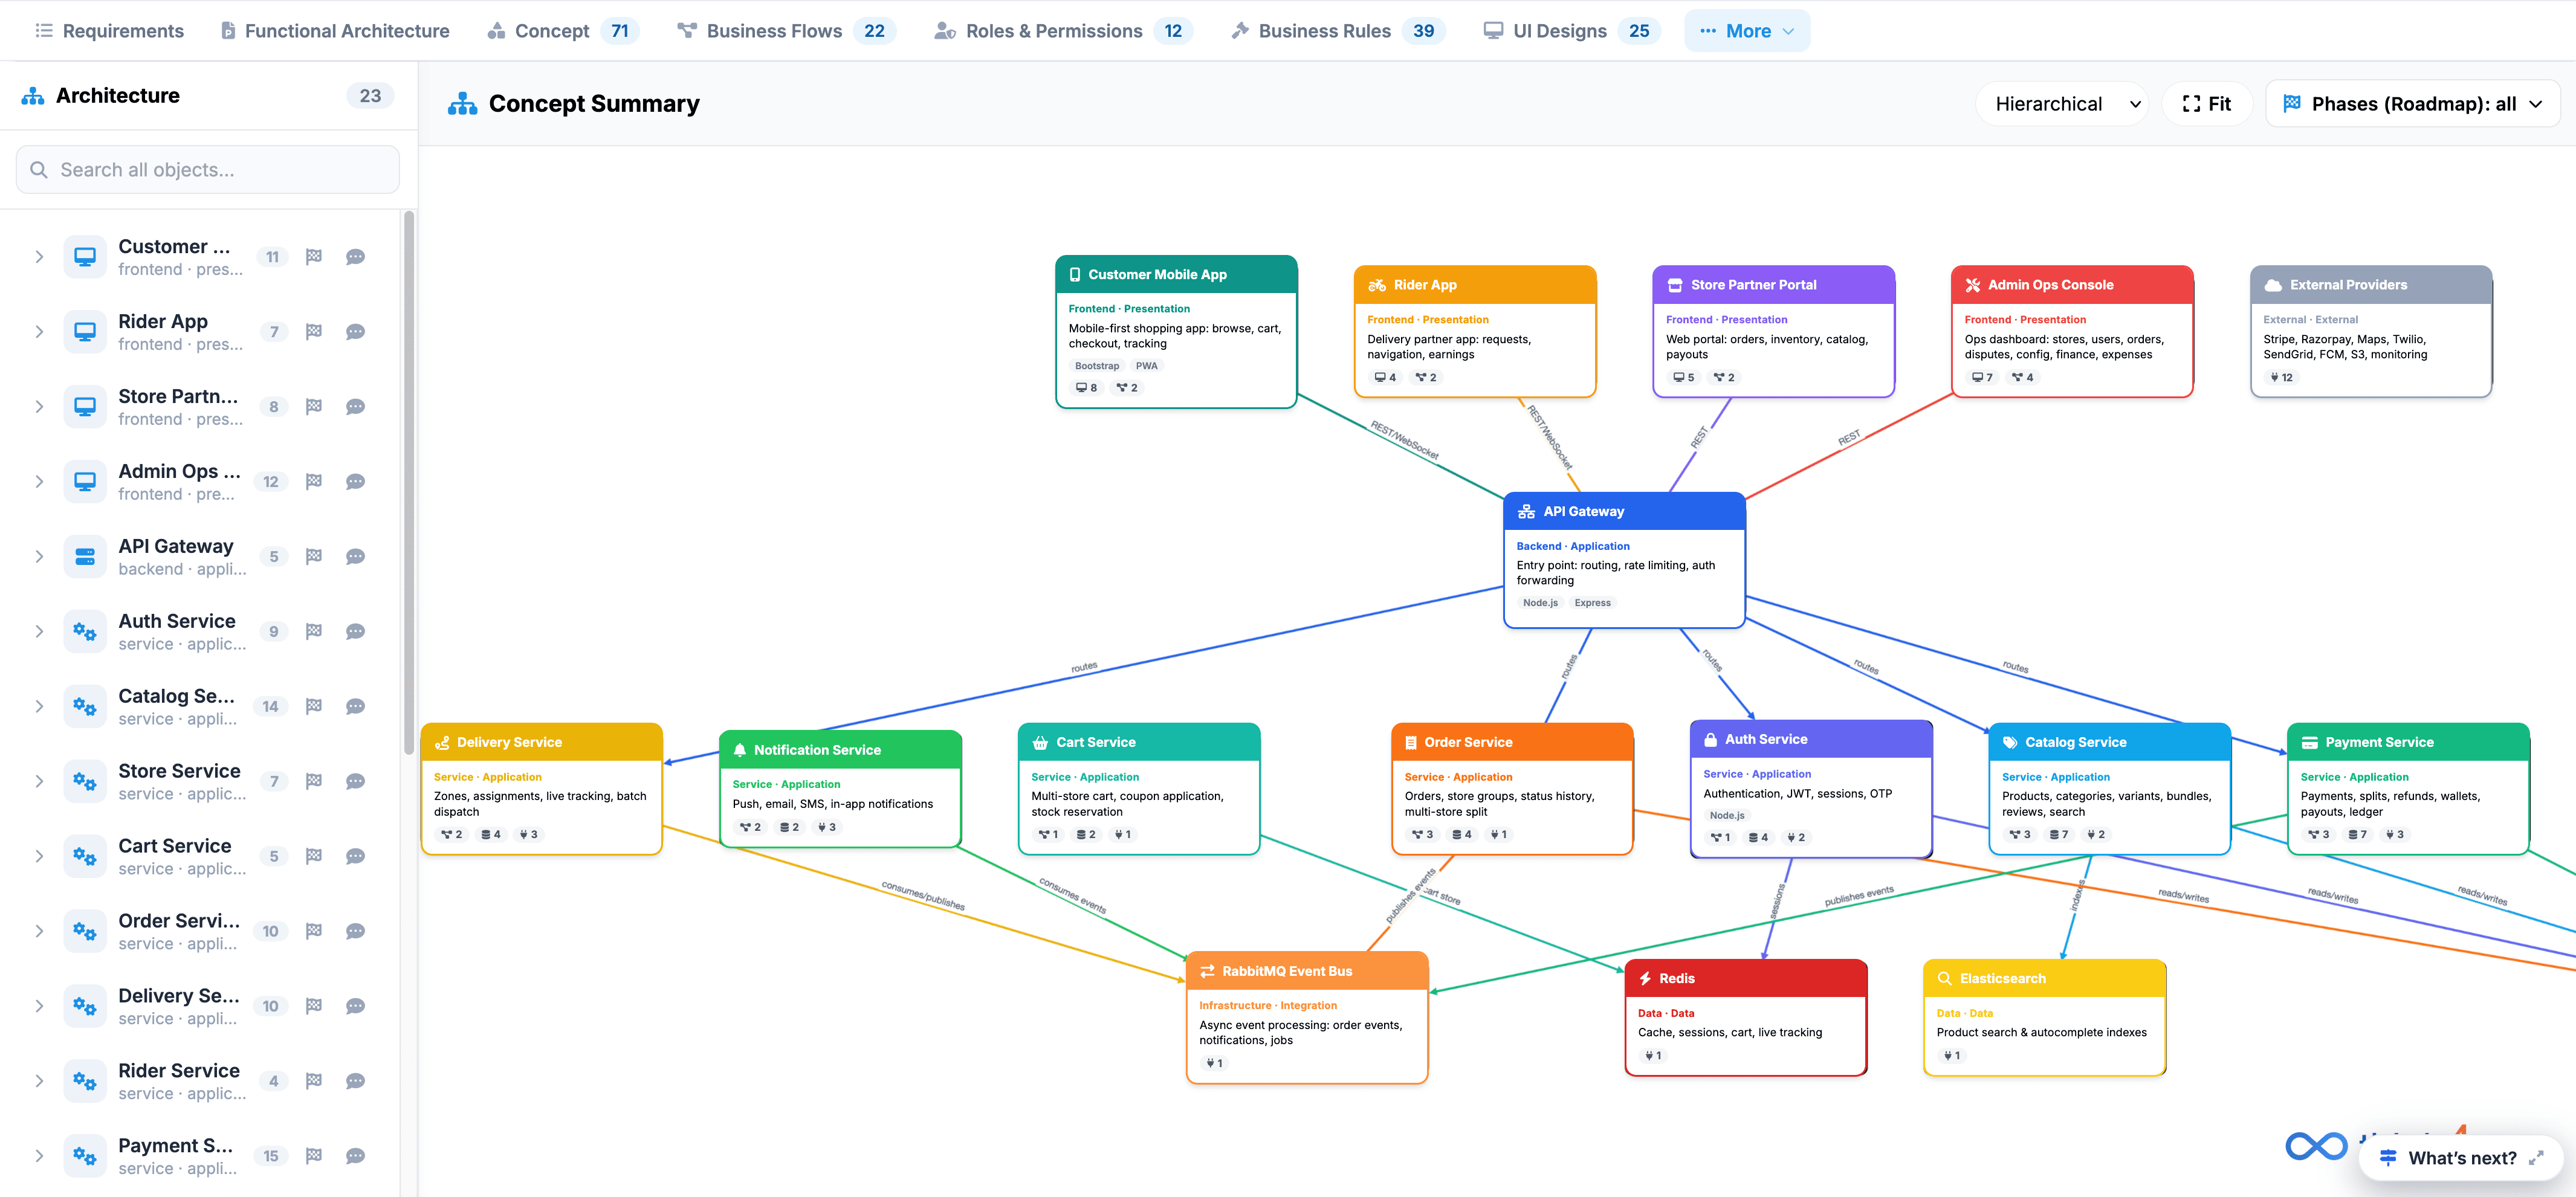Image resolution: width=2576 pixels, height=1197 pixels.
Task: Select the Admin Ops Console node header
Action: [x=2072, y=285]
